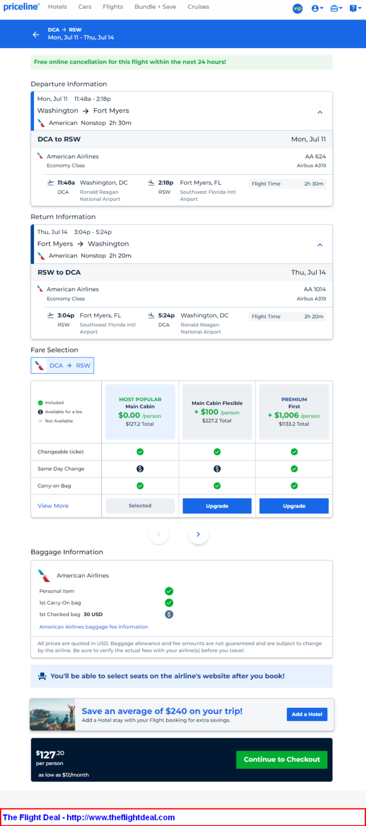This screenshot has height=826, width=366.
Task: Select the DCA → RSW fare tab
Action: coord(62,366)
